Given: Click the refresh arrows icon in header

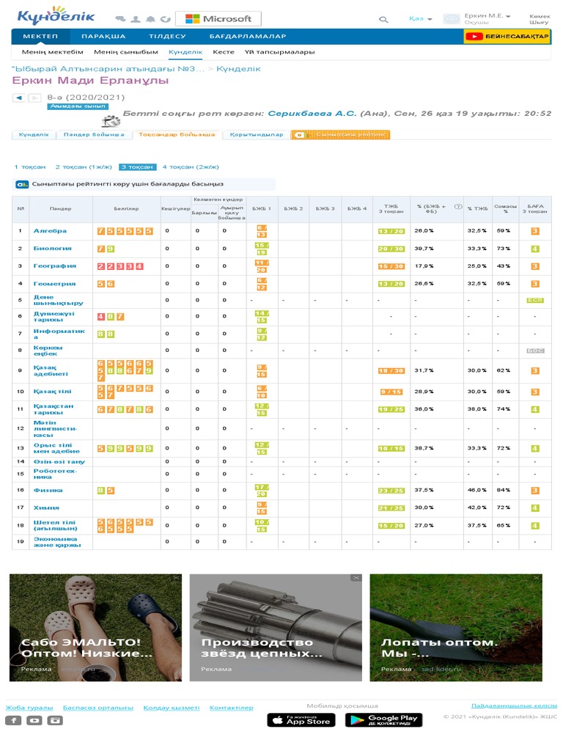Looking at the screenshot, I should (166, 19).
